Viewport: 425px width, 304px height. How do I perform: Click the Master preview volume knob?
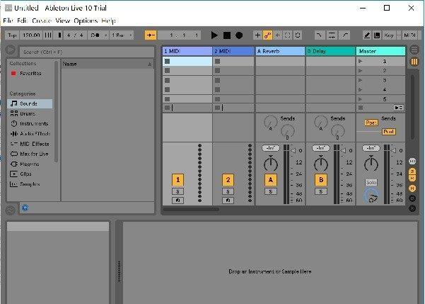371,196
